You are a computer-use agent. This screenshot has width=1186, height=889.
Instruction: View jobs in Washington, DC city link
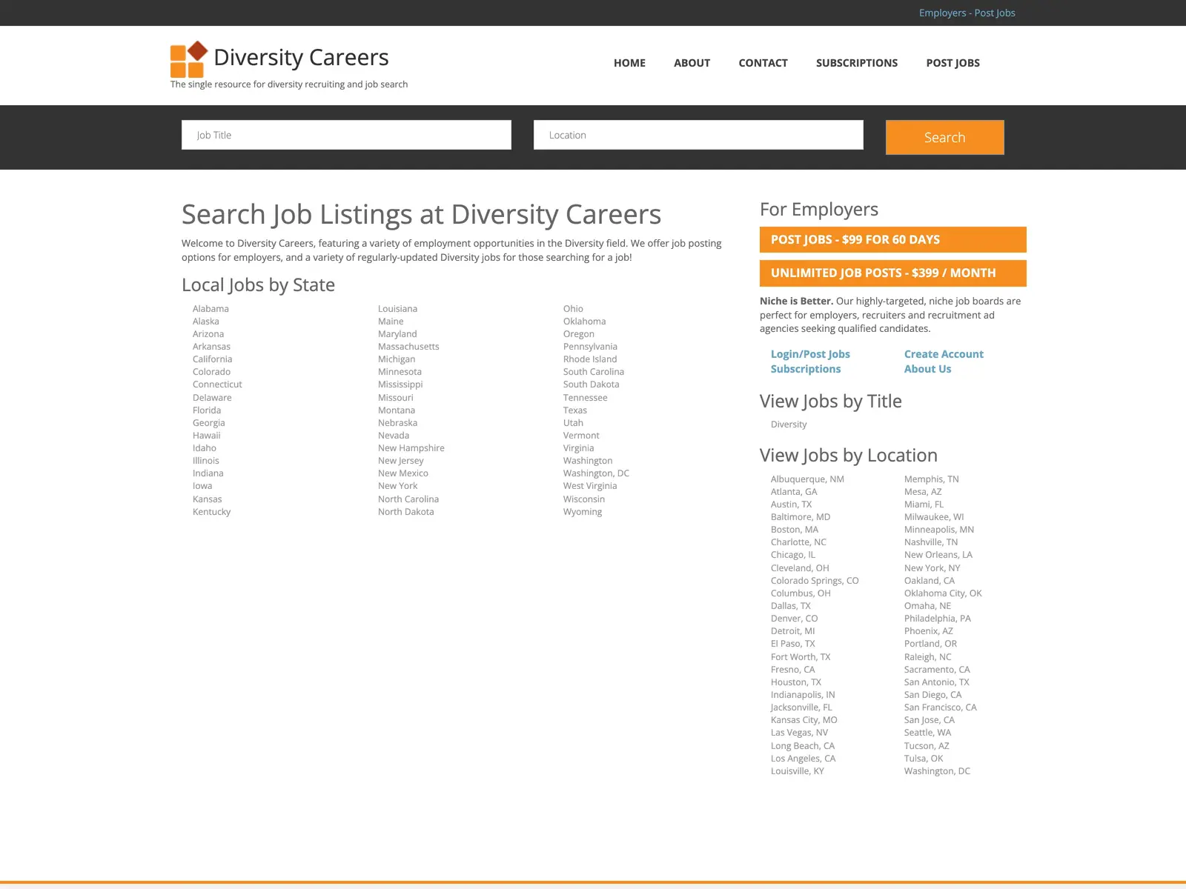[x=937, y=771]
